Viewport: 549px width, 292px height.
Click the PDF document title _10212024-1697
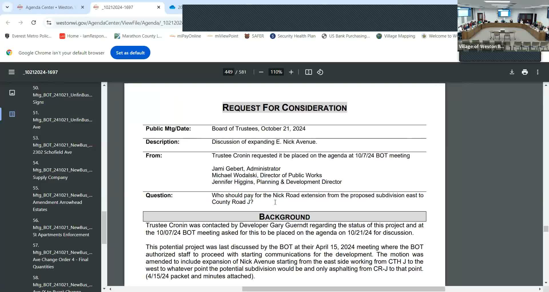(40, 72)
